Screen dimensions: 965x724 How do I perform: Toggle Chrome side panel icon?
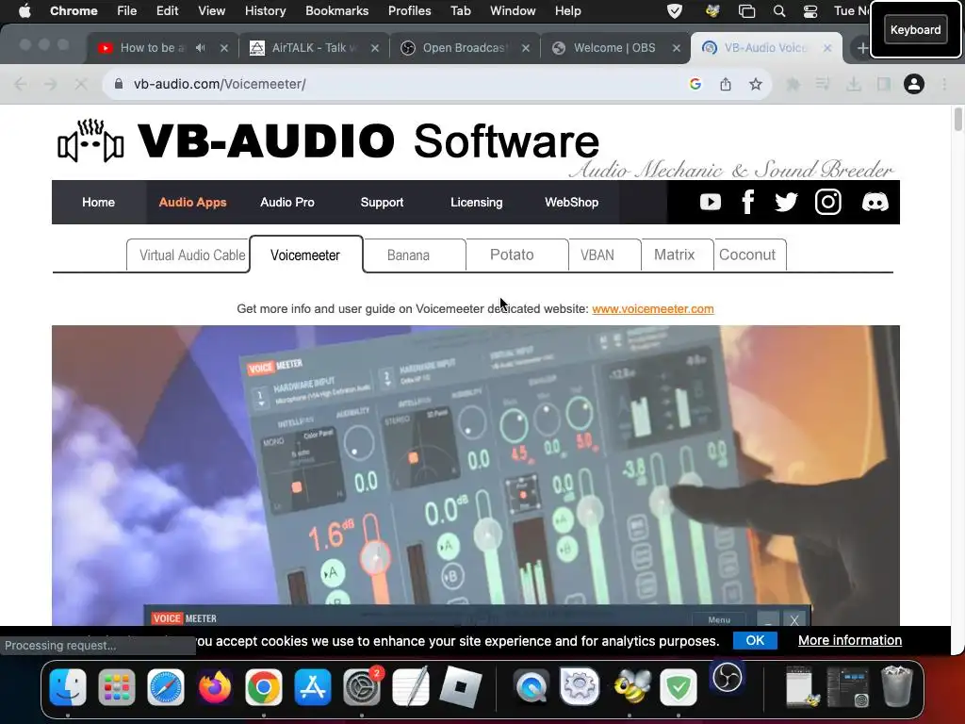[884, 84]
